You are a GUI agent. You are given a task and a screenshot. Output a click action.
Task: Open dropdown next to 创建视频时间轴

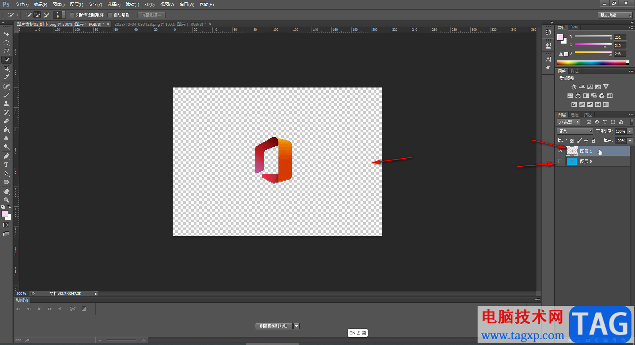tap(297, 326)
